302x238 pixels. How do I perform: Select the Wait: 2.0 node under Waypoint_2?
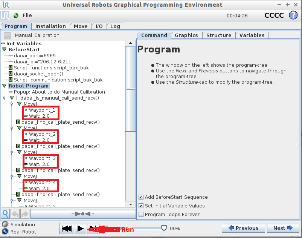[x=37, y=140]
